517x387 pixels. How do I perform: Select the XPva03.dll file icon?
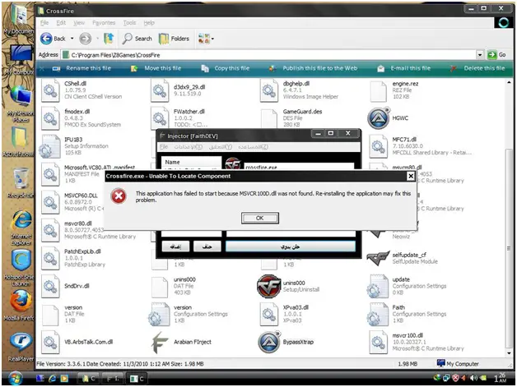click(x=268, y=314)
